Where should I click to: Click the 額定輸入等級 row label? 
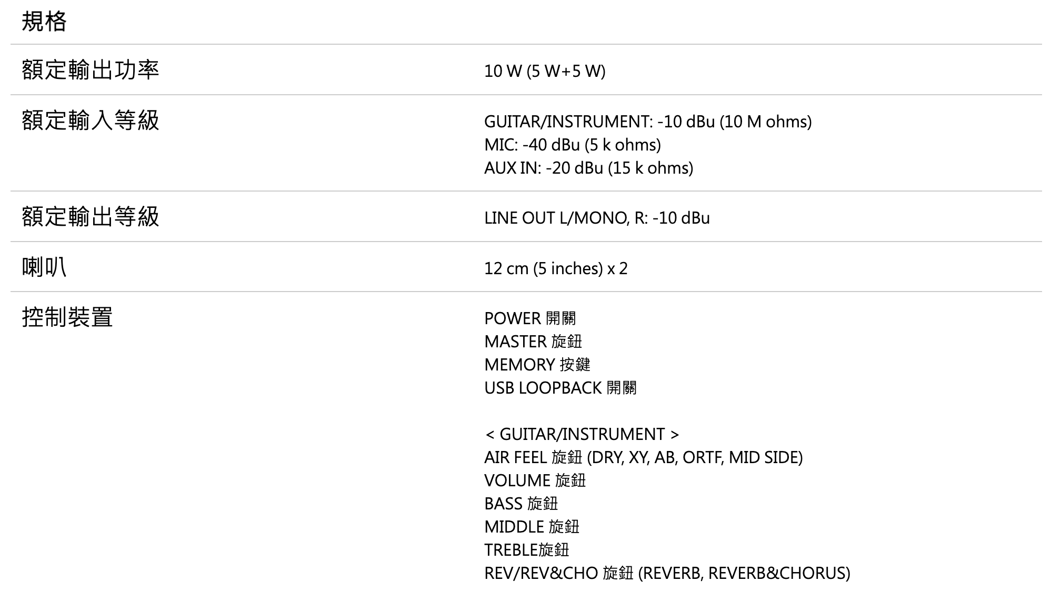pyautogui.click(x=90, y=121)
